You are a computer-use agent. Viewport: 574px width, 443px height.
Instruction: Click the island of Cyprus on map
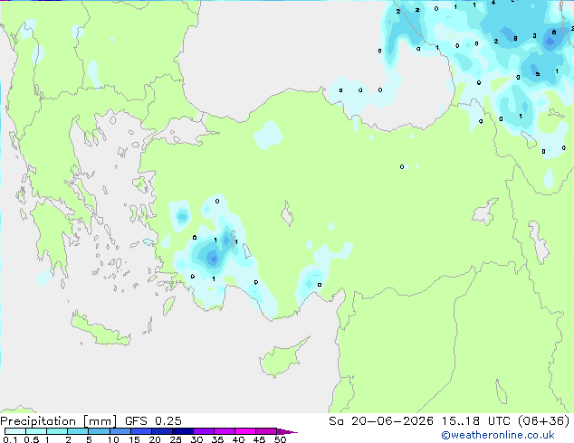click(x=280, y=360)
